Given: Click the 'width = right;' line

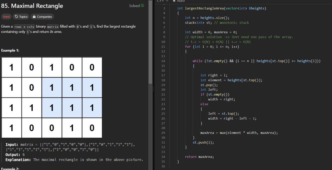Looking at the screenshot, I should [x=222, y=99].
